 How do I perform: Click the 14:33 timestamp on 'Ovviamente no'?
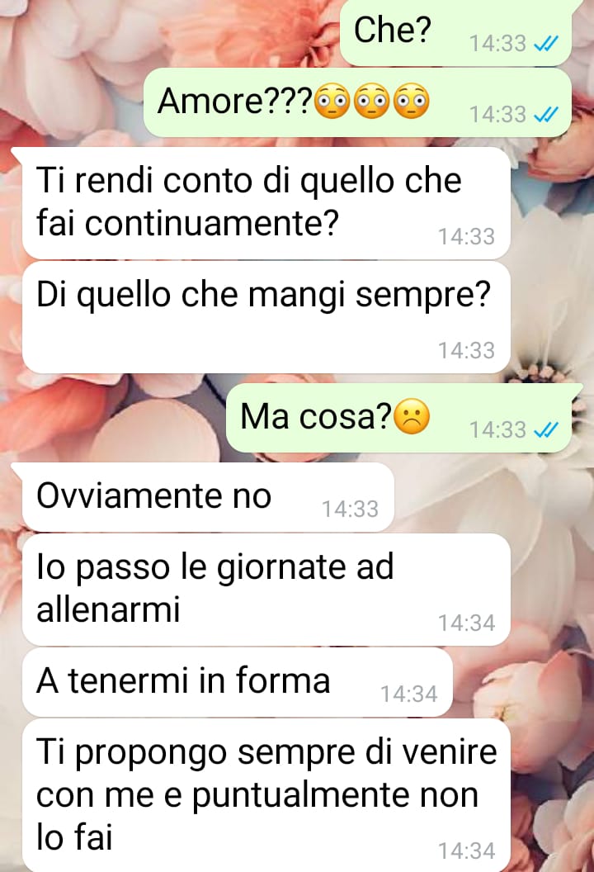click(x=351, y=509)
